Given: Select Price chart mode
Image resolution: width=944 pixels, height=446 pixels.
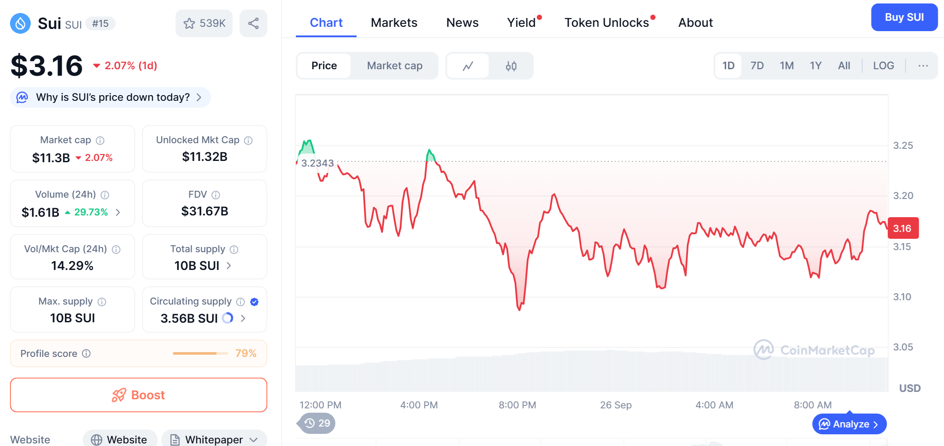Looking at the screenshot, I should pos(324,66).
